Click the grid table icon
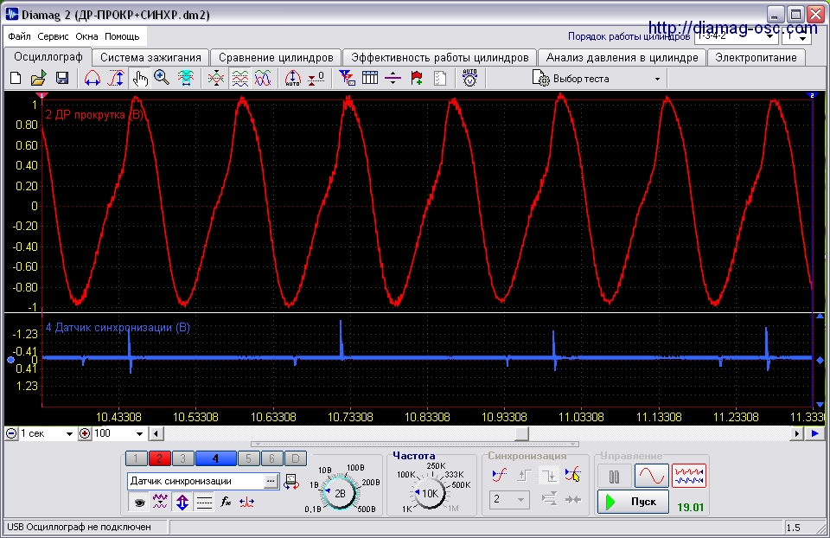This screenshot has height=538, width=830. (370, 79)
